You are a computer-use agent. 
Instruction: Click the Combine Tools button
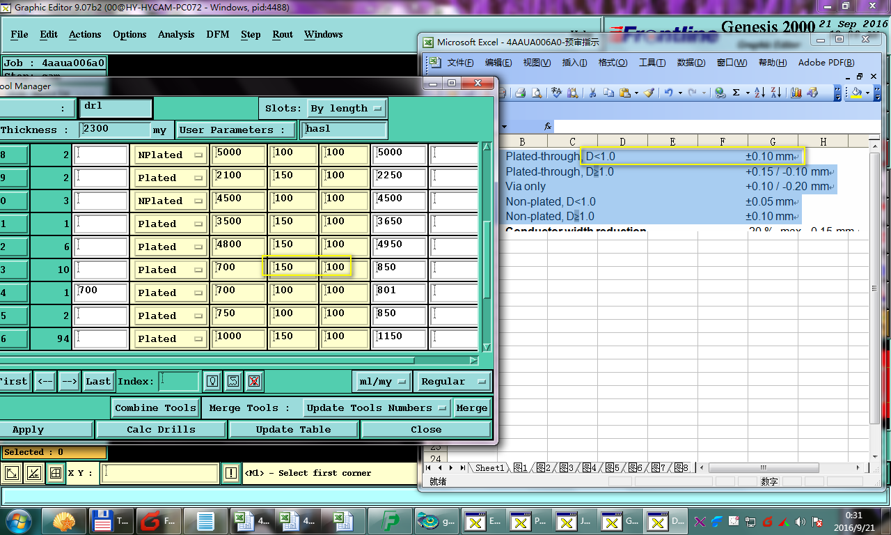[x=156, y=408]
